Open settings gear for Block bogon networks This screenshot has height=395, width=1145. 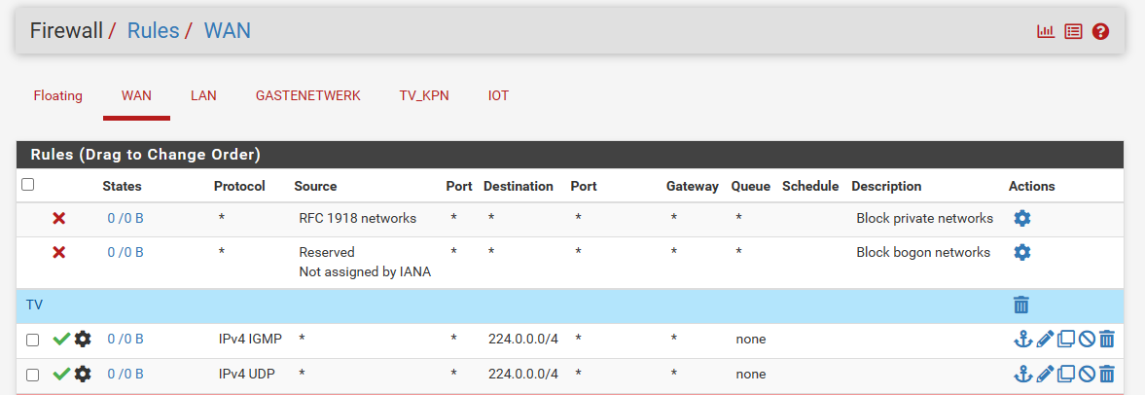[1022, 252]
